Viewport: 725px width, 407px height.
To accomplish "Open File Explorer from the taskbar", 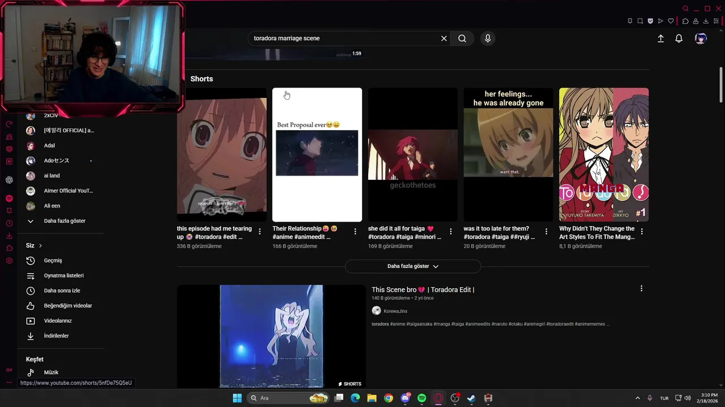I will (x=372, y=398).
